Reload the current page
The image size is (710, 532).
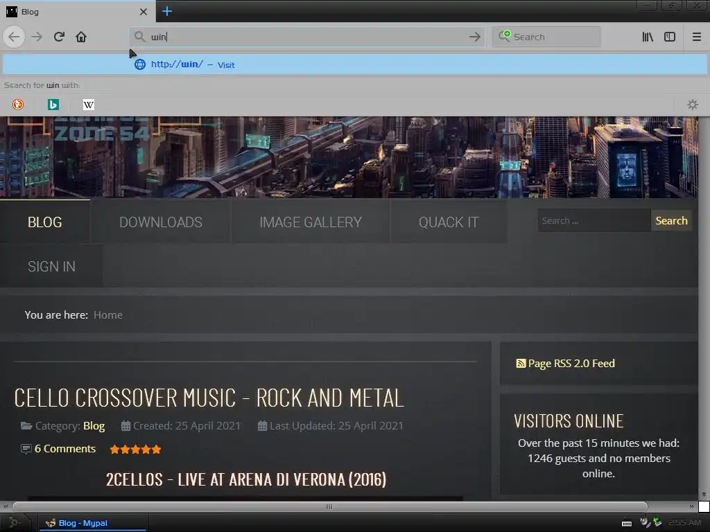[x=59, y=37]
